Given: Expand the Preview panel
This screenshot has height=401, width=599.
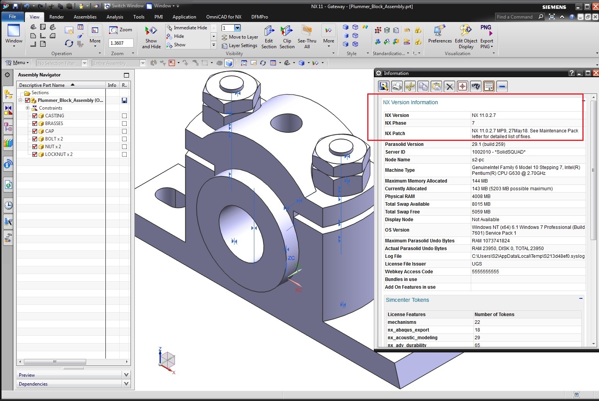Looking at the screenshot, I should pos(126,375).
